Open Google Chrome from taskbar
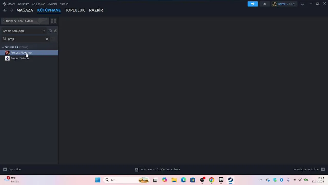The height and width of the screenshot is (185, 328). [x=211, y=180]
